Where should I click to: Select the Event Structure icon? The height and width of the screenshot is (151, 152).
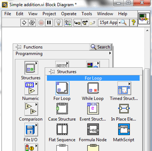point(93,109)
